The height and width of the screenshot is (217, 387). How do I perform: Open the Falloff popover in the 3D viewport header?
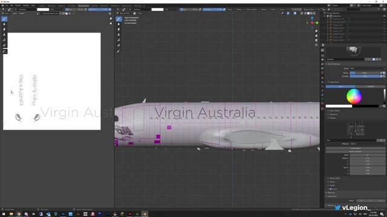pos(273,10)
